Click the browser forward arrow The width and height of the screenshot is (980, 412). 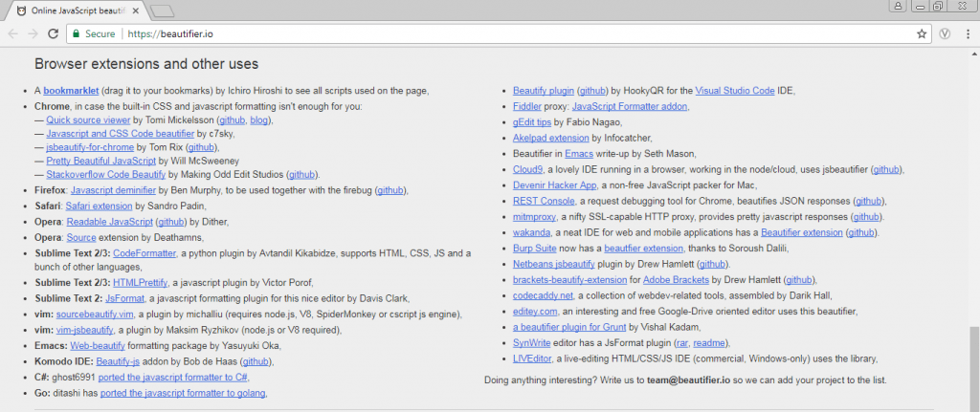coord(33,33)
